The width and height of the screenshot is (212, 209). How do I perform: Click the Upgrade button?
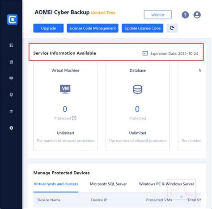48,28
